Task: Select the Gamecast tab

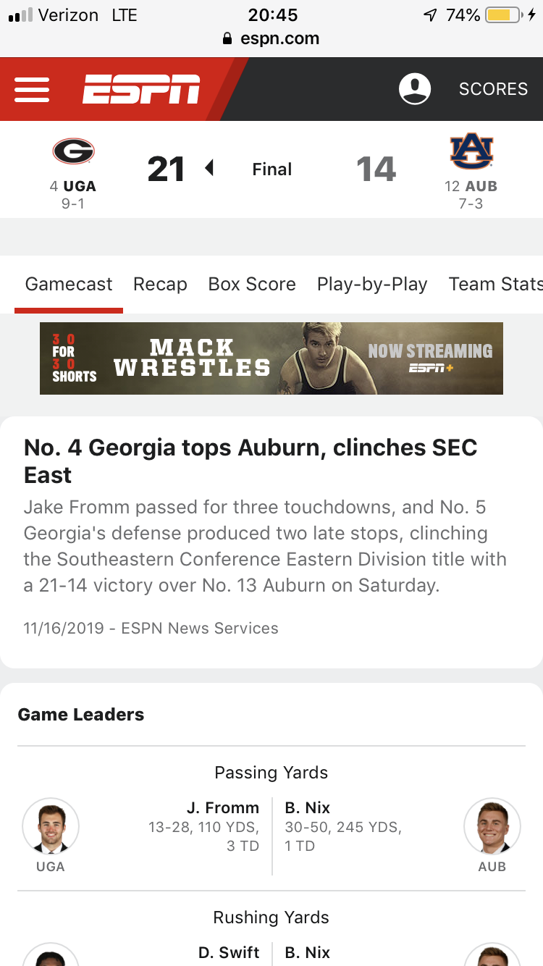Action: [69, 284]
